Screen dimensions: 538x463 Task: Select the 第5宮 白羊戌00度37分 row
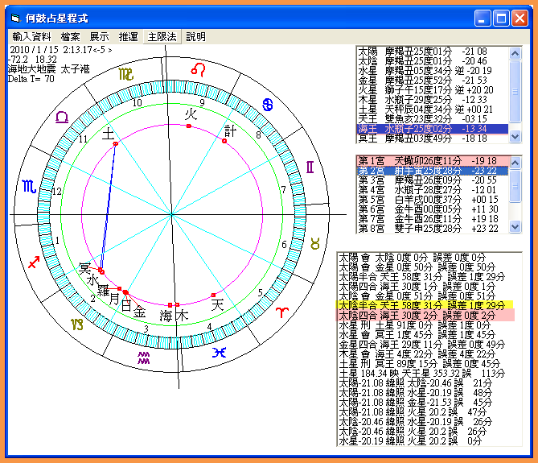(x=433, y=199)
